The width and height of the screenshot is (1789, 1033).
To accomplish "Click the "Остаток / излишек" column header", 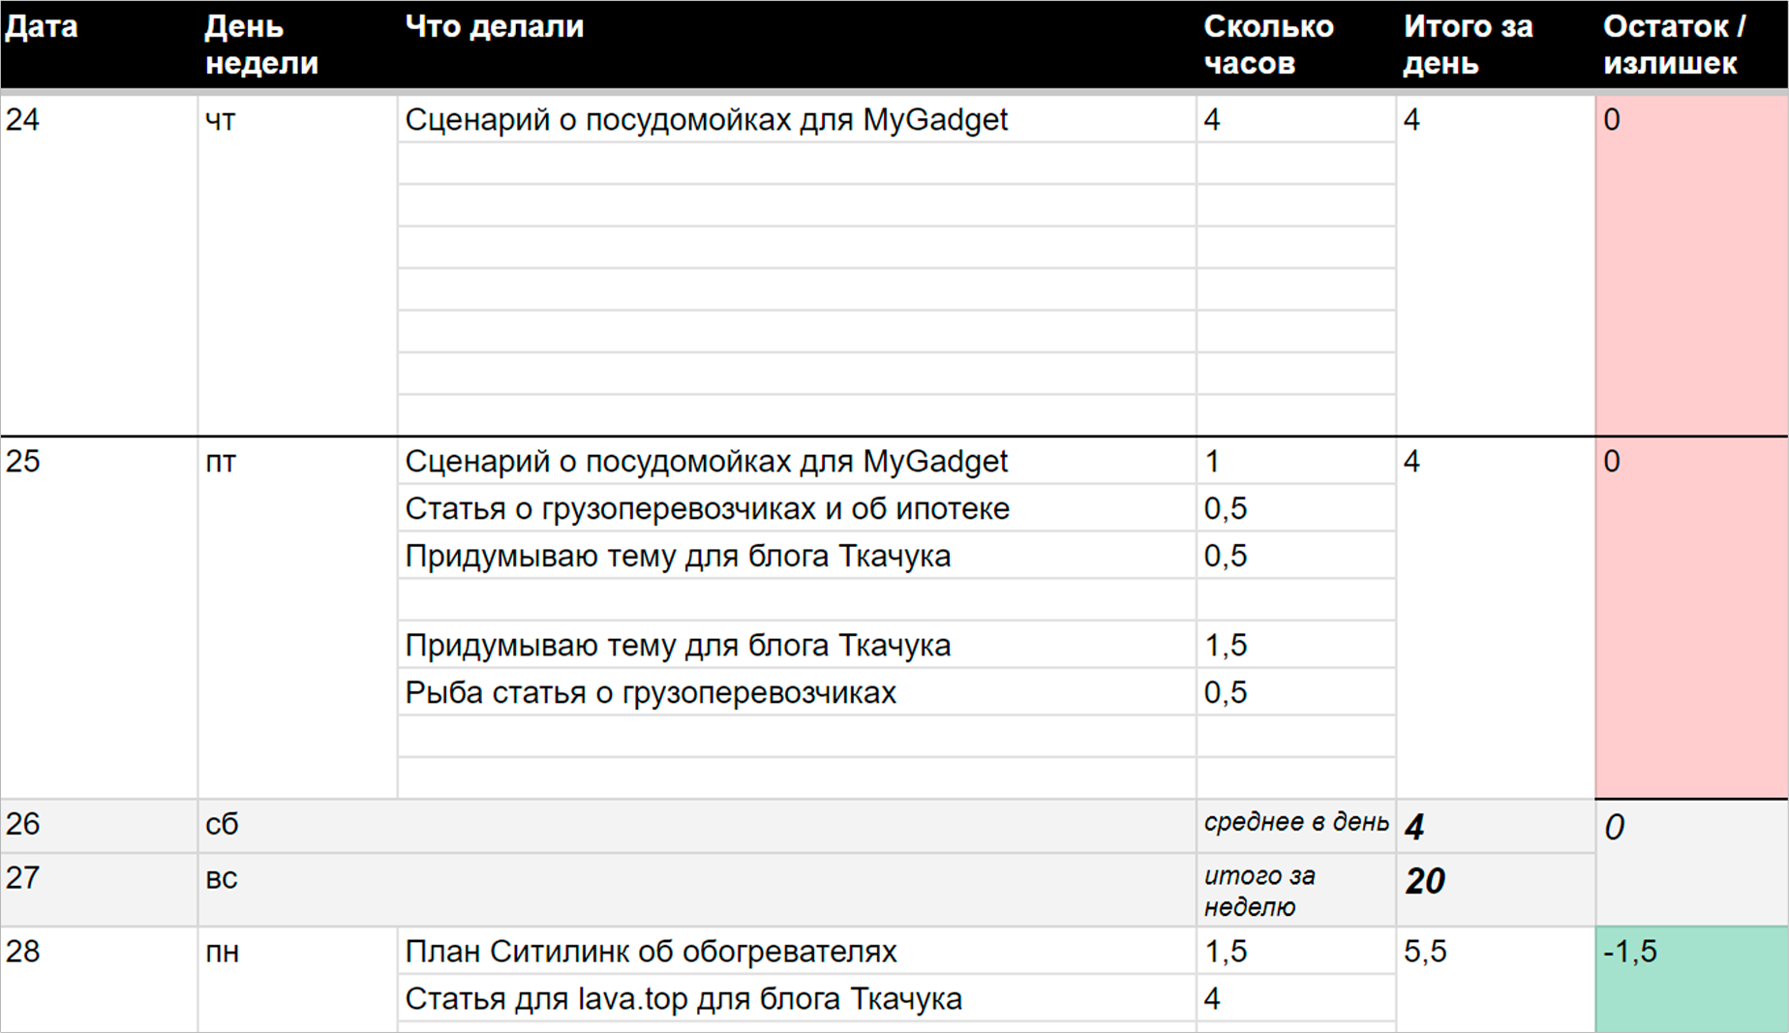I will coord(1692,45).
